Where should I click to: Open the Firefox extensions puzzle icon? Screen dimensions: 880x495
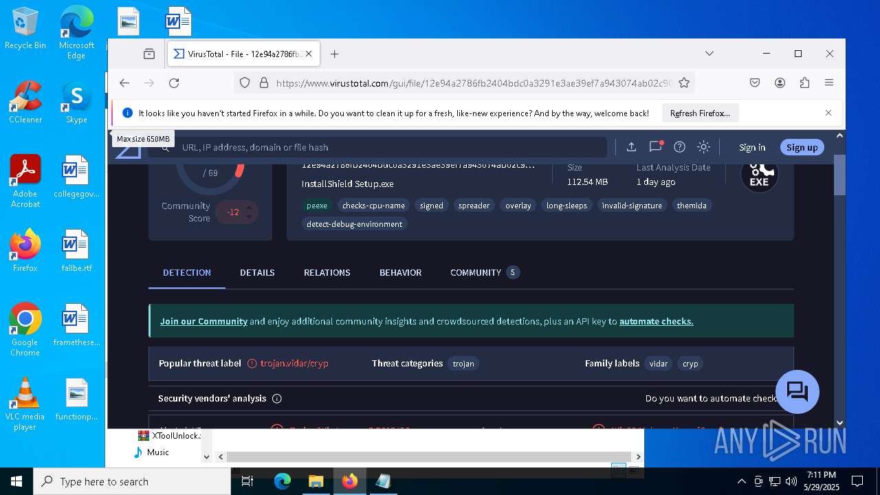pyautogui.click(x=804, y=83)
